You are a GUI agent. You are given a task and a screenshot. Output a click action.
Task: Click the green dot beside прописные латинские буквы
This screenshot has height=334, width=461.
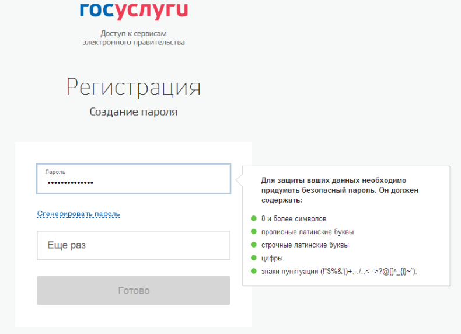[x=254, y=232]
